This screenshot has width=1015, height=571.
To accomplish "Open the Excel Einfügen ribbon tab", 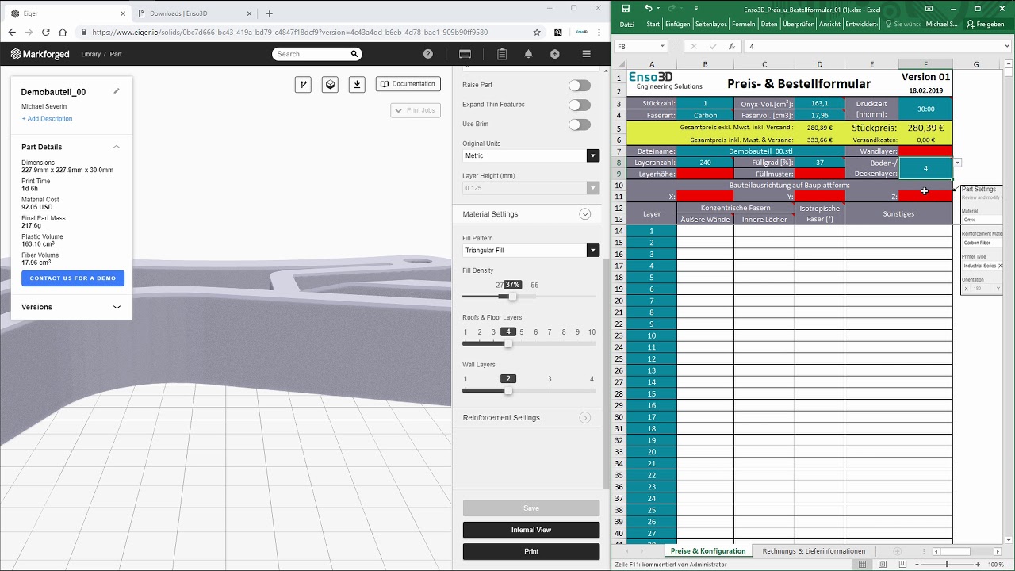I will [677, 25].
